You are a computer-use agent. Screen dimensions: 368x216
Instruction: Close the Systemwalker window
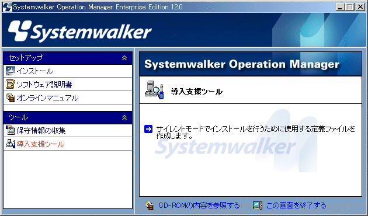click(360, 7)
